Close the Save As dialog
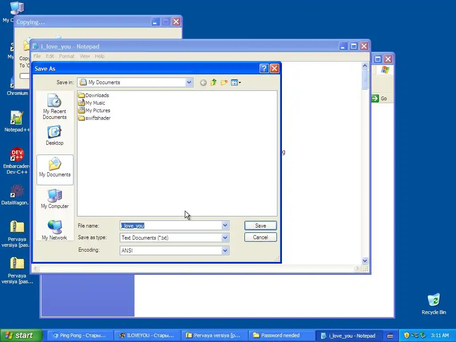 [x=274, y=69]
